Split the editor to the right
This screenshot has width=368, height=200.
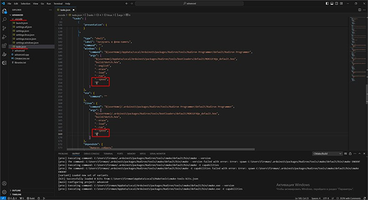(360, 10)
